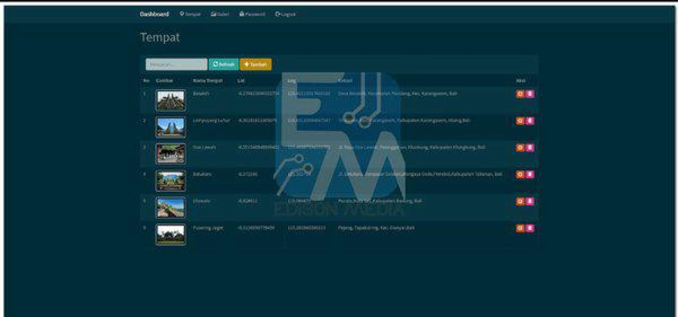Click the pink delete icon for row 1

pyautogui.click(x=530, y=94)
